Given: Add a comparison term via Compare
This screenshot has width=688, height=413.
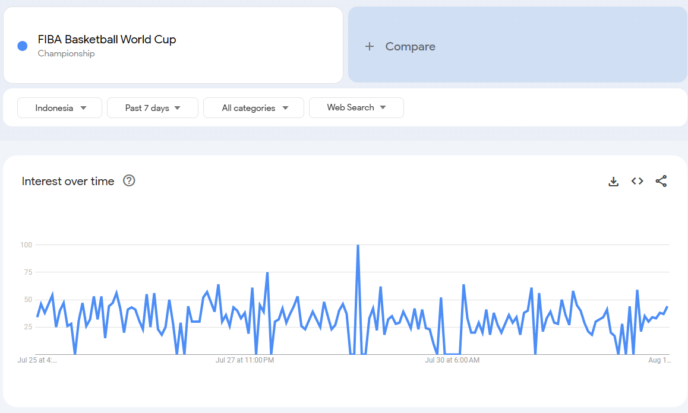Looking at the screenshot, I should point(517,45).
